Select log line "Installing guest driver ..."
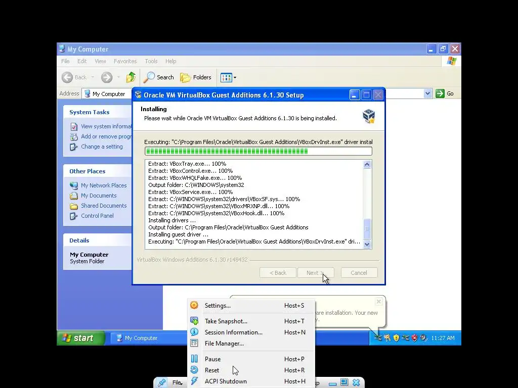518x388 pixels. (x=178, y=234)
